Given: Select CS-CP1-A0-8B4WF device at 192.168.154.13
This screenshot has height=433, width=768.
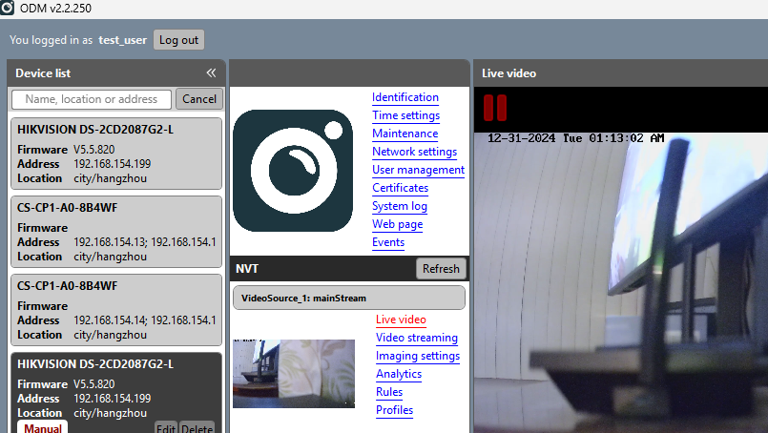Looking at the screenshot, I should pos(116,232).
